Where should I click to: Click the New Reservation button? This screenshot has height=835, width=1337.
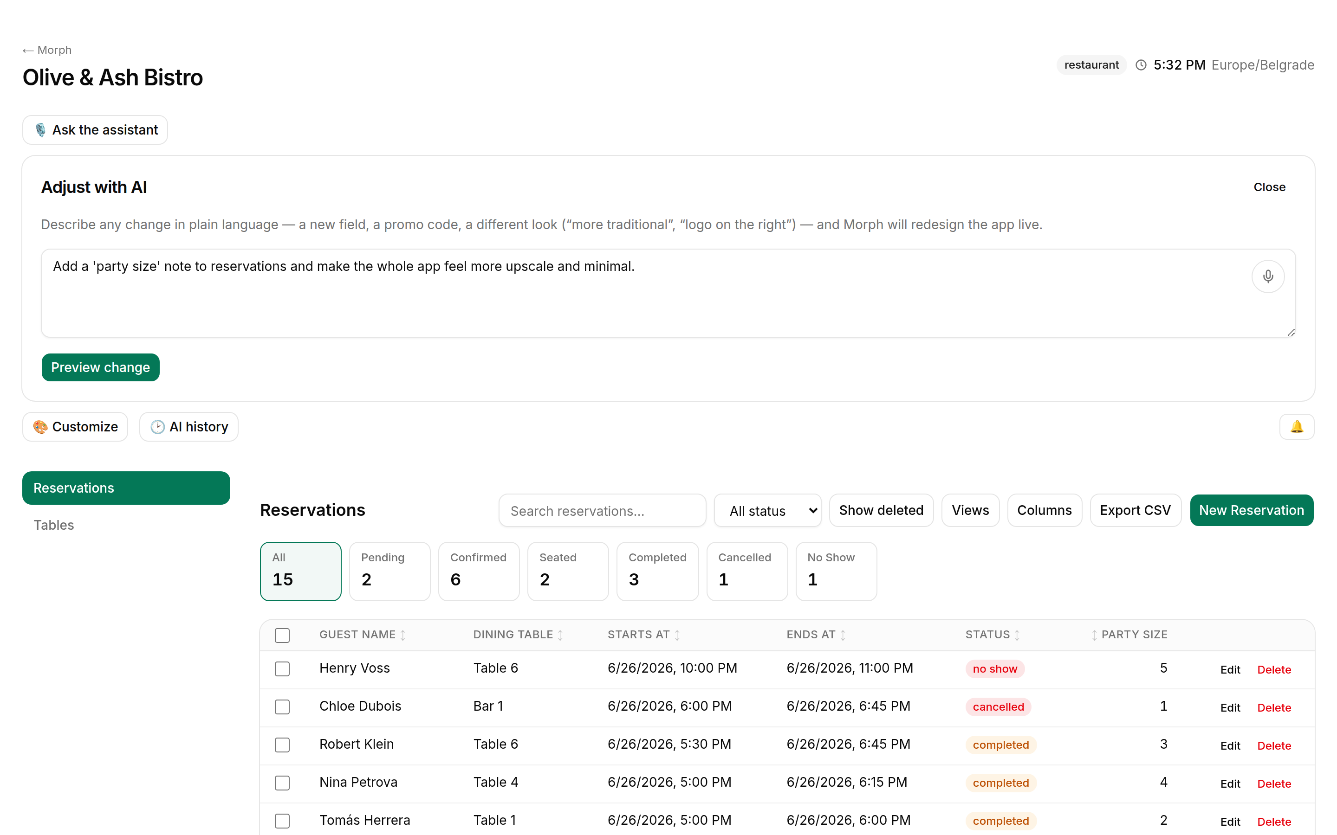coord(1252,511)
